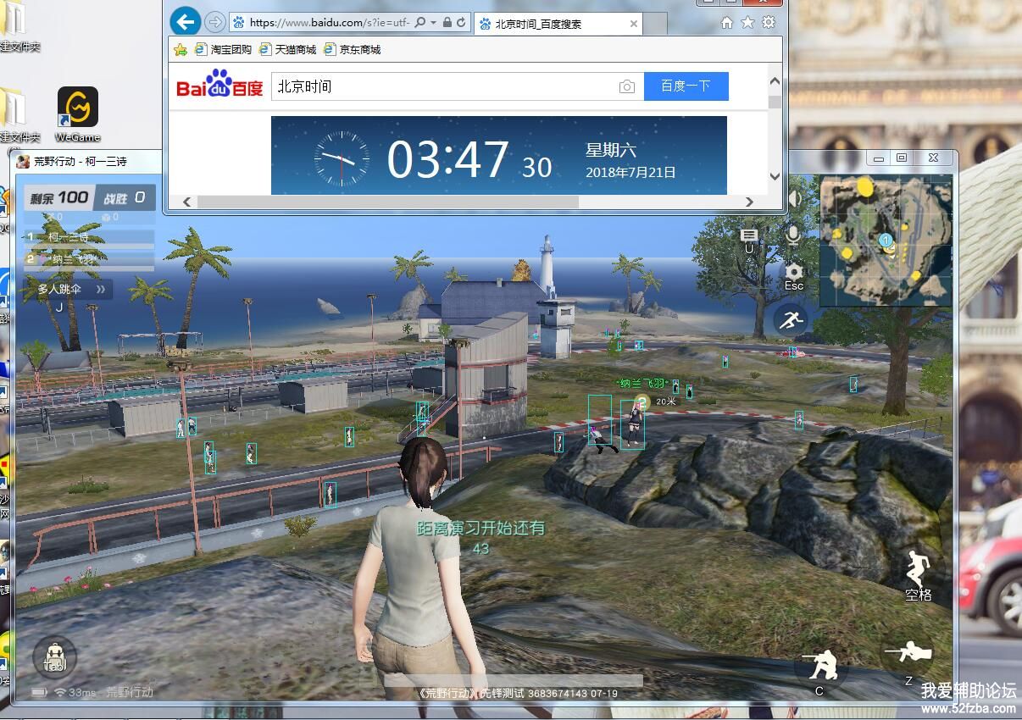Open the 淘宝团购 favorites link
Image resolution: width=1022 pixels, height=720 pixels.
point(223,50)
